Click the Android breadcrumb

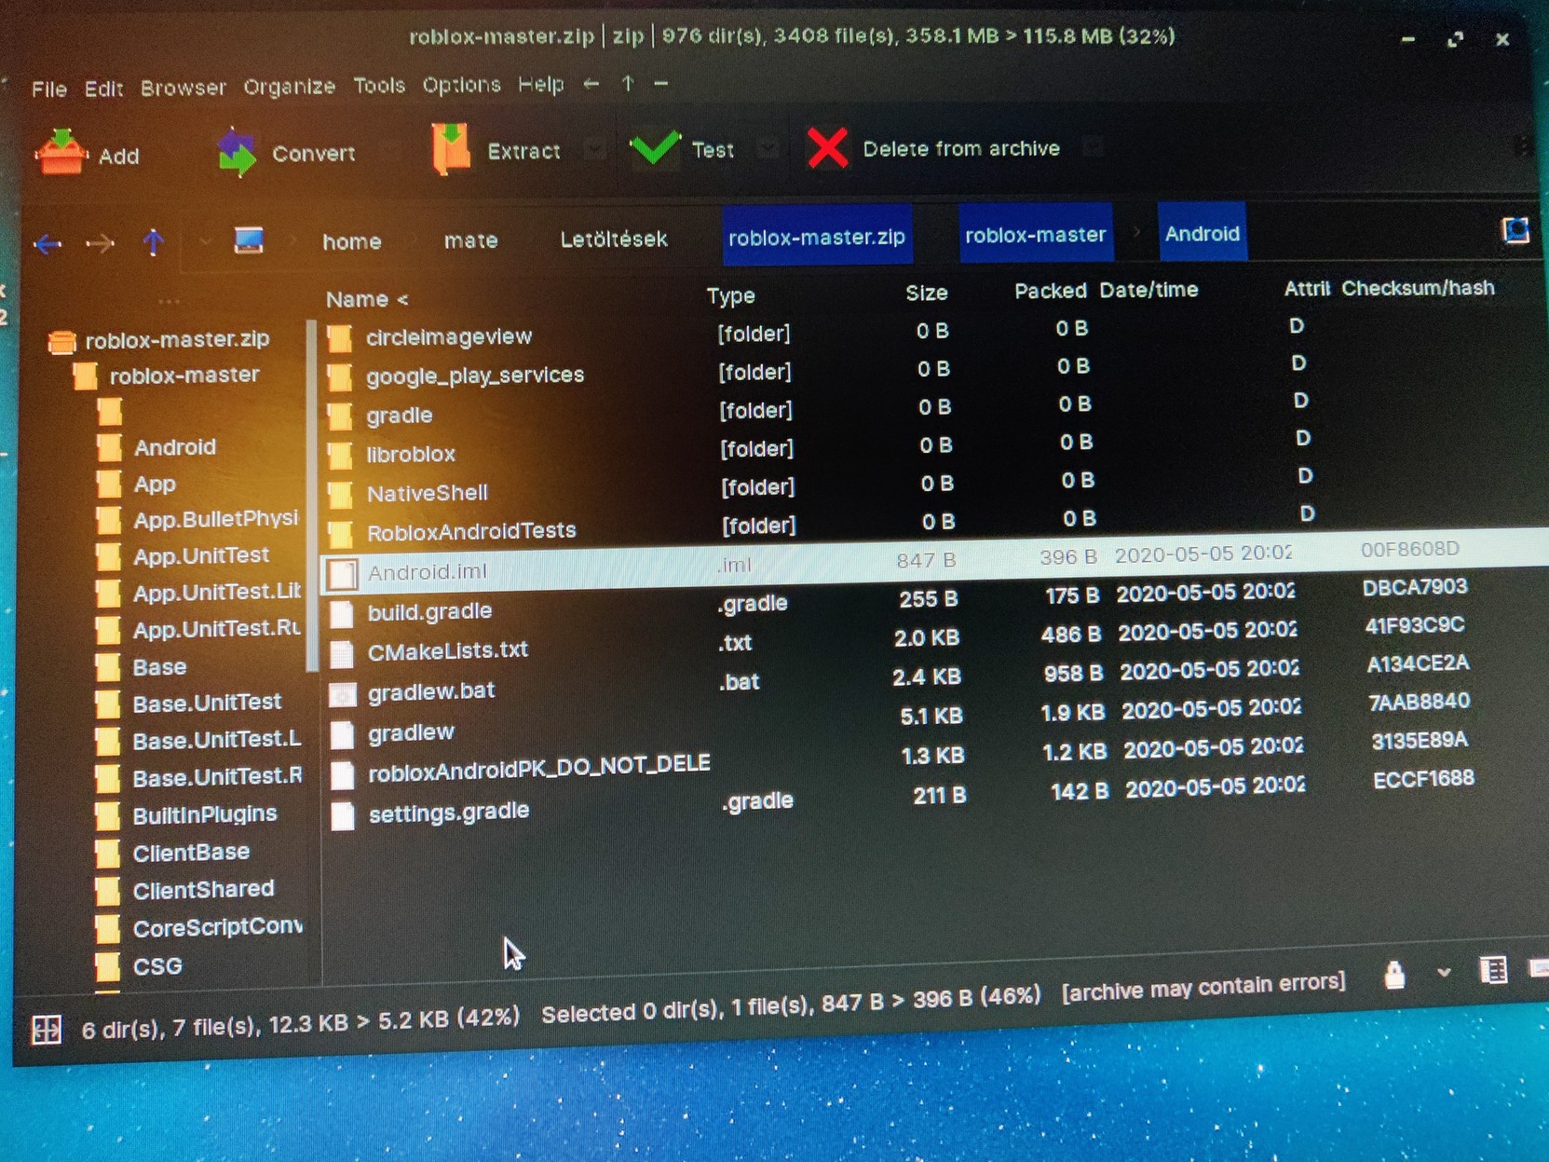click(x=1203, y=232)
